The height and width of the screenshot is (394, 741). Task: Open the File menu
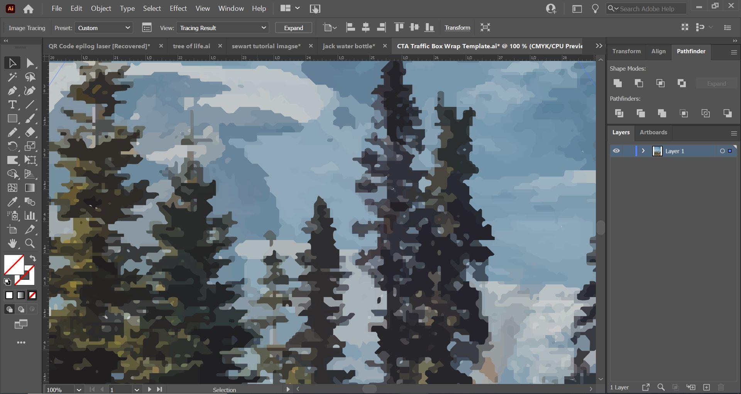[x=57, y=8]
